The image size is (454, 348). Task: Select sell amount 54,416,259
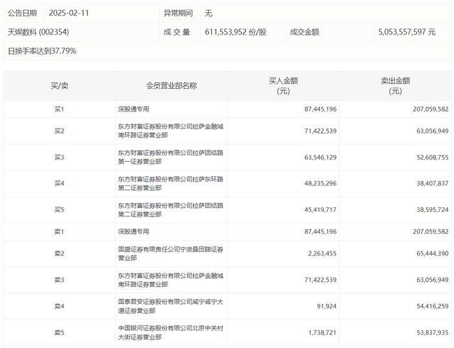pyautogui.click(x=433, y=306)
